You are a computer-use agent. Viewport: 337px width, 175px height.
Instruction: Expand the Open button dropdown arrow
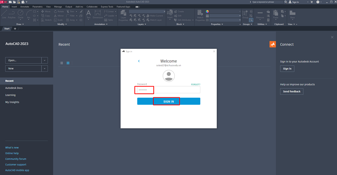tap(45, 60)
